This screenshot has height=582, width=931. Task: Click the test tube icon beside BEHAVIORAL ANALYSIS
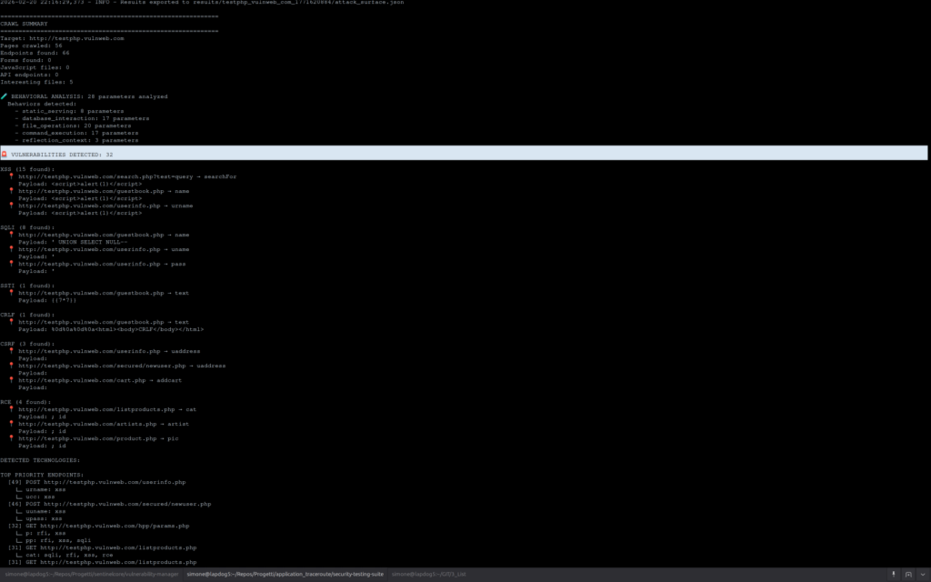5,96
